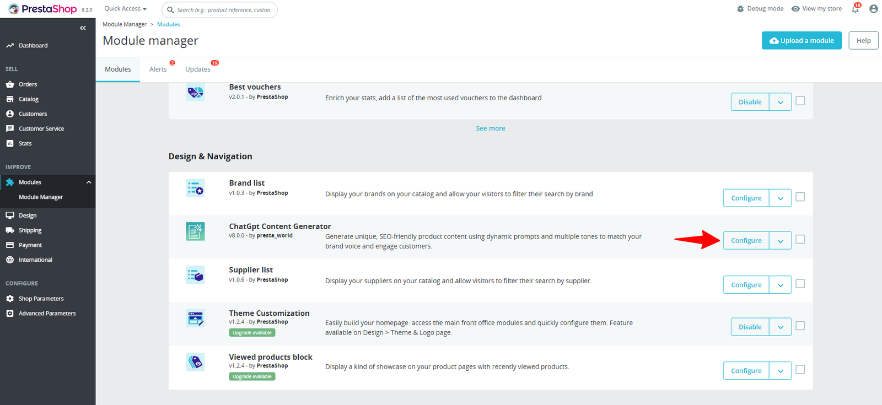Image resolution: width=882 pixels, height=405 pixels.
Task: Click the Best vouchers module icon
Action: pos(196,92)
